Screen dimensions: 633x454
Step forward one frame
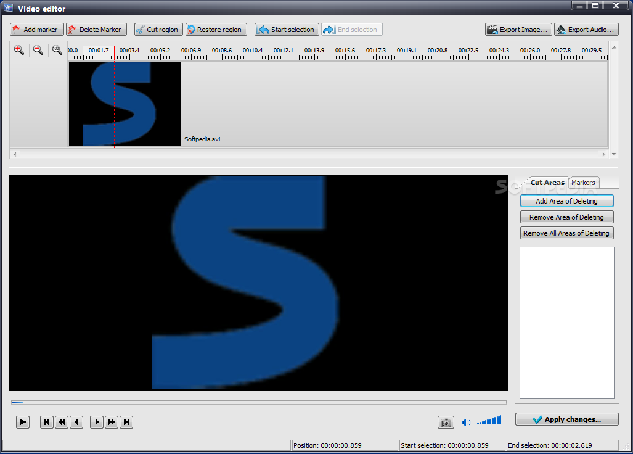click(x=97, y=422)
